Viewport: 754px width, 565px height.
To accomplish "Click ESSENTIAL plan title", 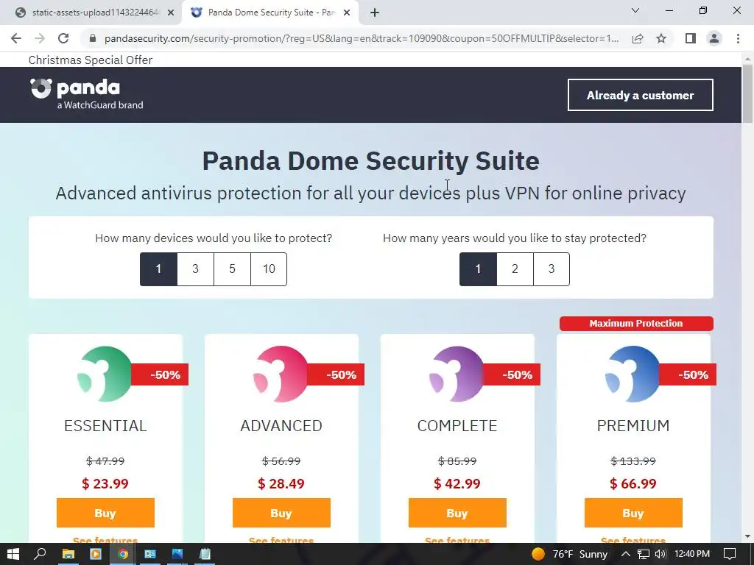I will pyautogui.click(x=105, y=426).
